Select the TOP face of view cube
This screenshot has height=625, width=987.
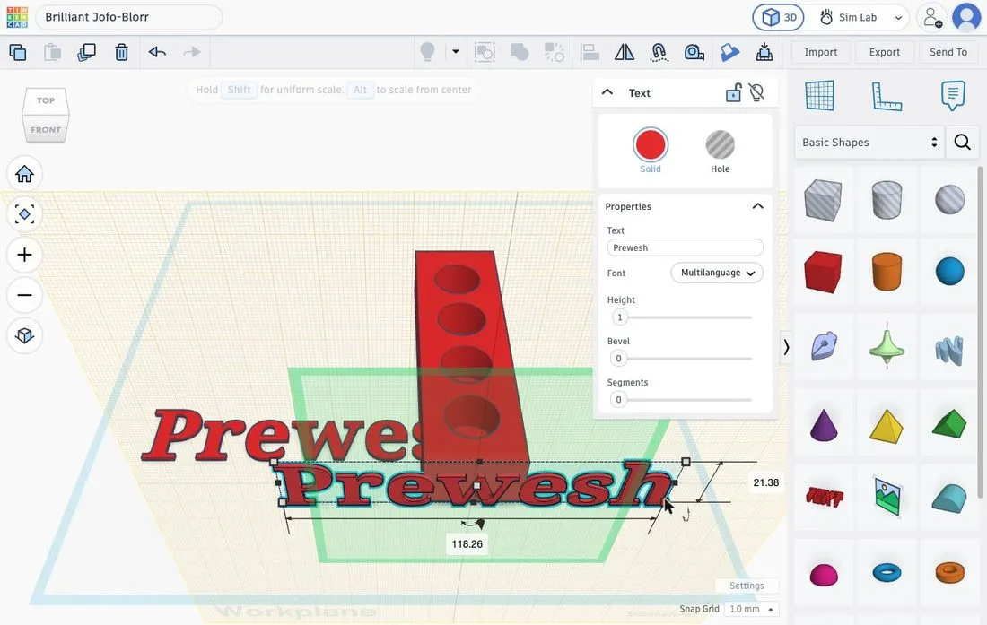tap(46, 100)
